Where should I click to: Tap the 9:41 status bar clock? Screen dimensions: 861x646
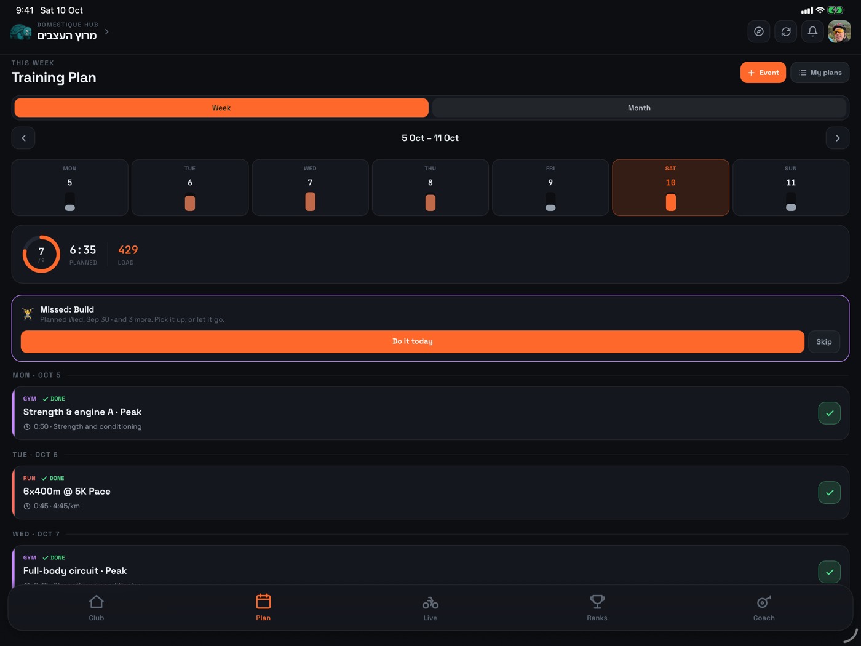[25, 10]
